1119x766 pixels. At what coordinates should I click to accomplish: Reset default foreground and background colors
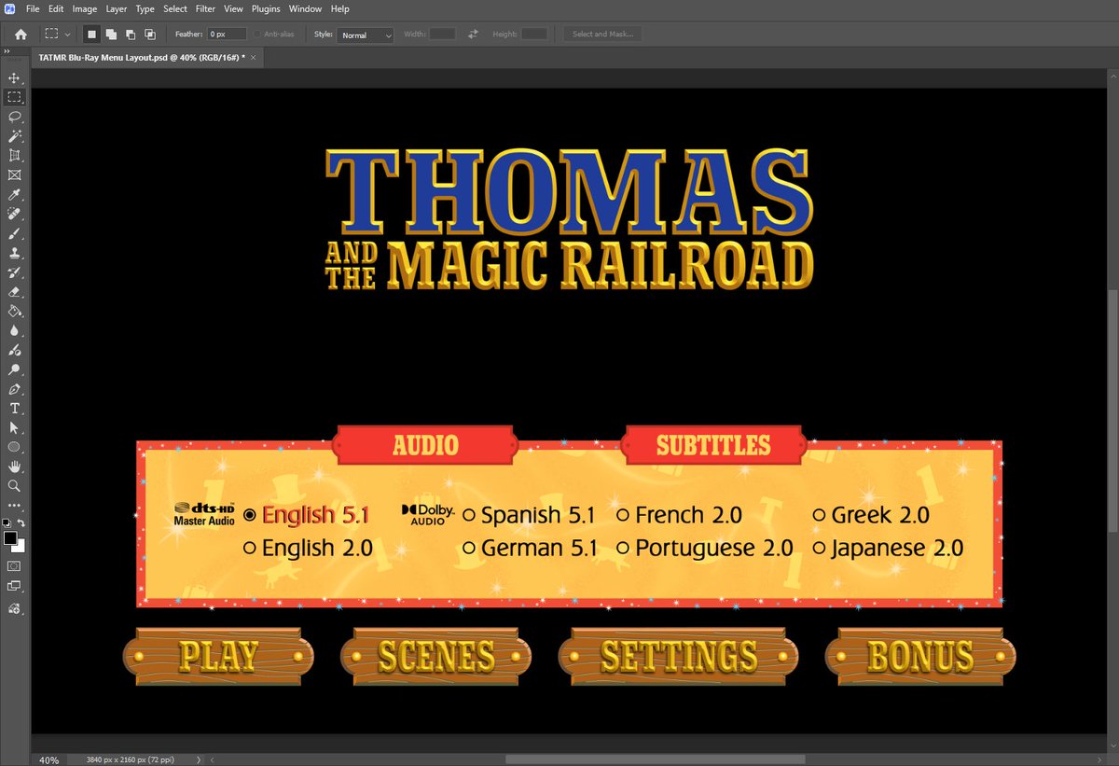tap(7, 523)
